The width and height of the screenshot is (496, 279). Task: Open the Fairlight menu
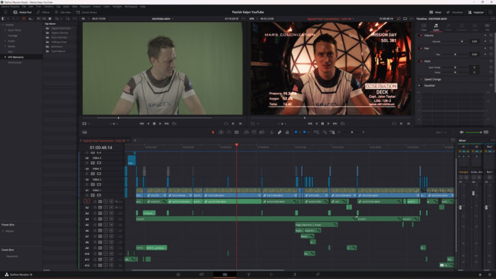(x=117, y=6)
